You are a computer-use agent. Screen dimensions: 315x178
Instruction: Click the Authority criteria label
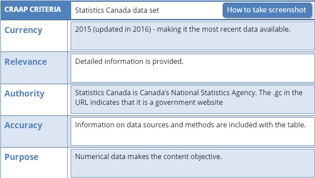(24, 93)
